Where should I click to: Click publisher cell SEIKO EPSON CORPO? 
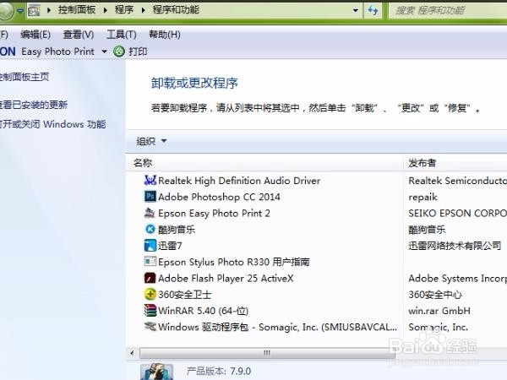pyautogui.click(x=457, y=214)
